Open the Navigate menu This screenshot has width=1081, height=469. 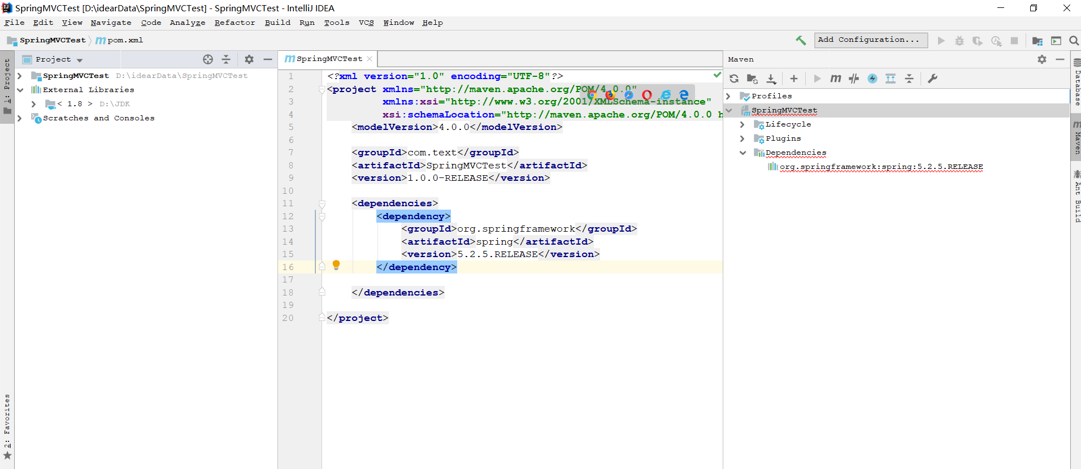tap(111, 23)
